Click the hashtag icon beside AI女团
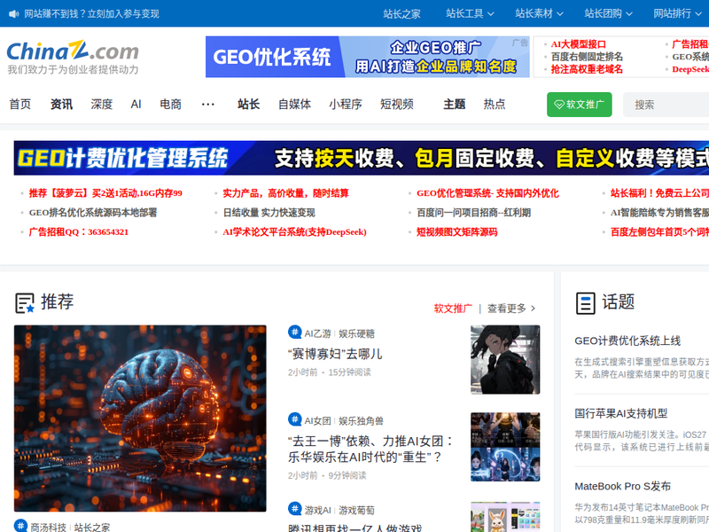 pos(295,419)
